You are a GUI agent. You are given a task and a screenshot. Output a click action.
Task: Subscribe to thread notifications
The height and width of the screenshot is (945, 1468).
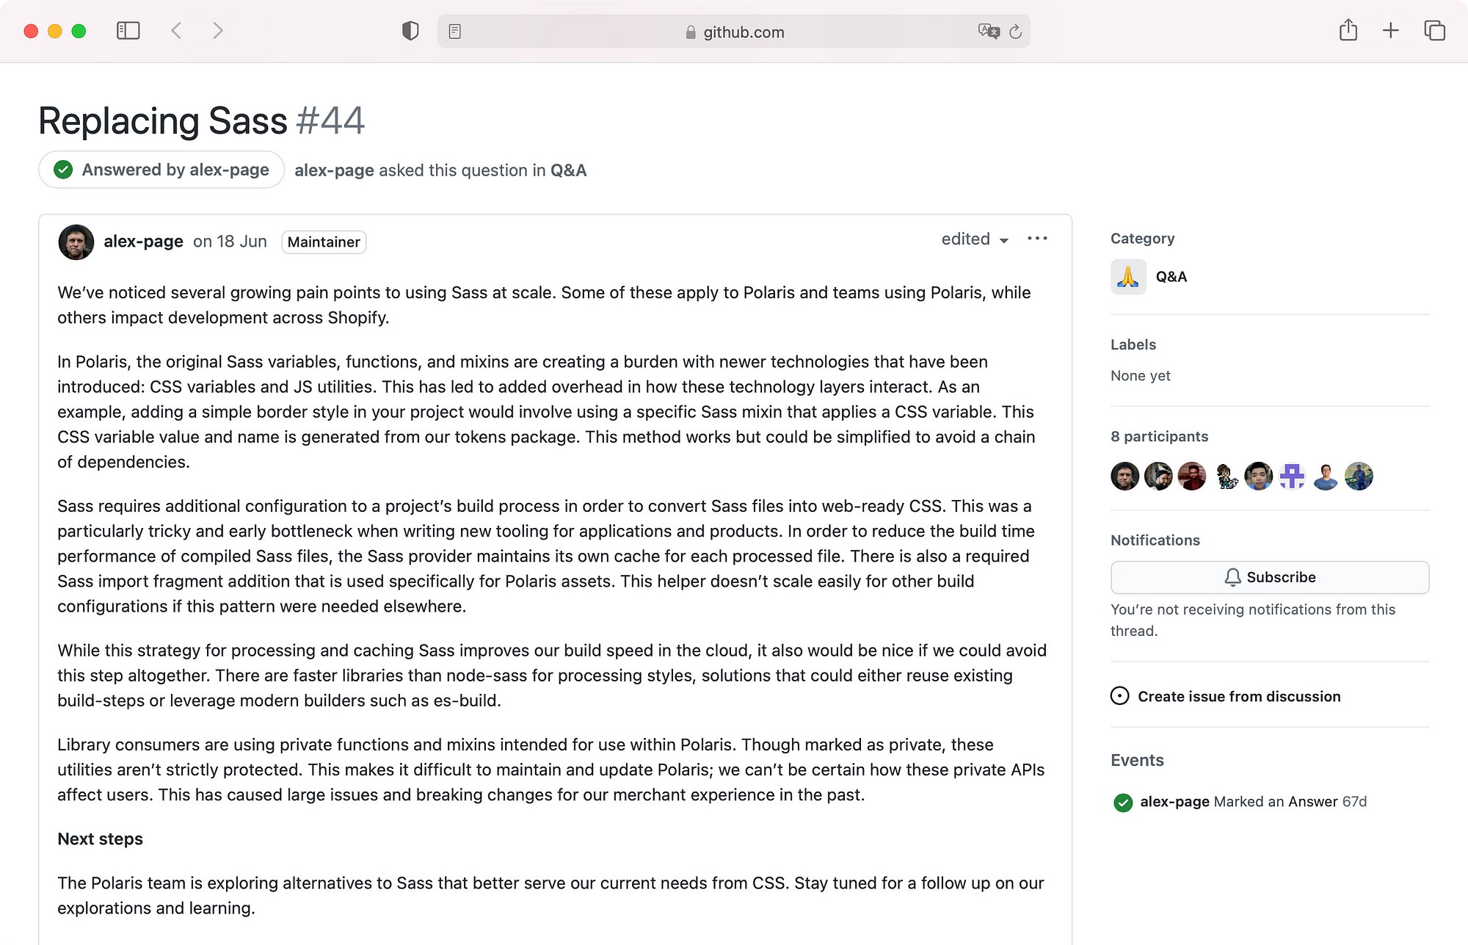click(x=1269, y=577)
